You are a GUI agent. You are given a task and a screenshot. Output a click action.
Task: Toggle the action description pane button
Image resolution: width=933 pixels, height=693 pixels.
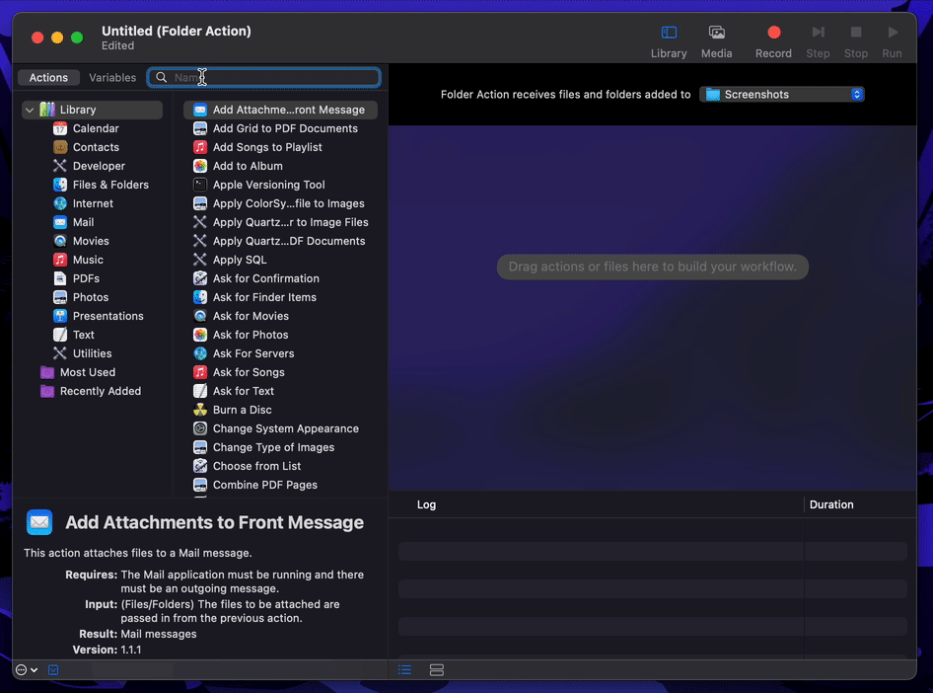coord(53,669)
